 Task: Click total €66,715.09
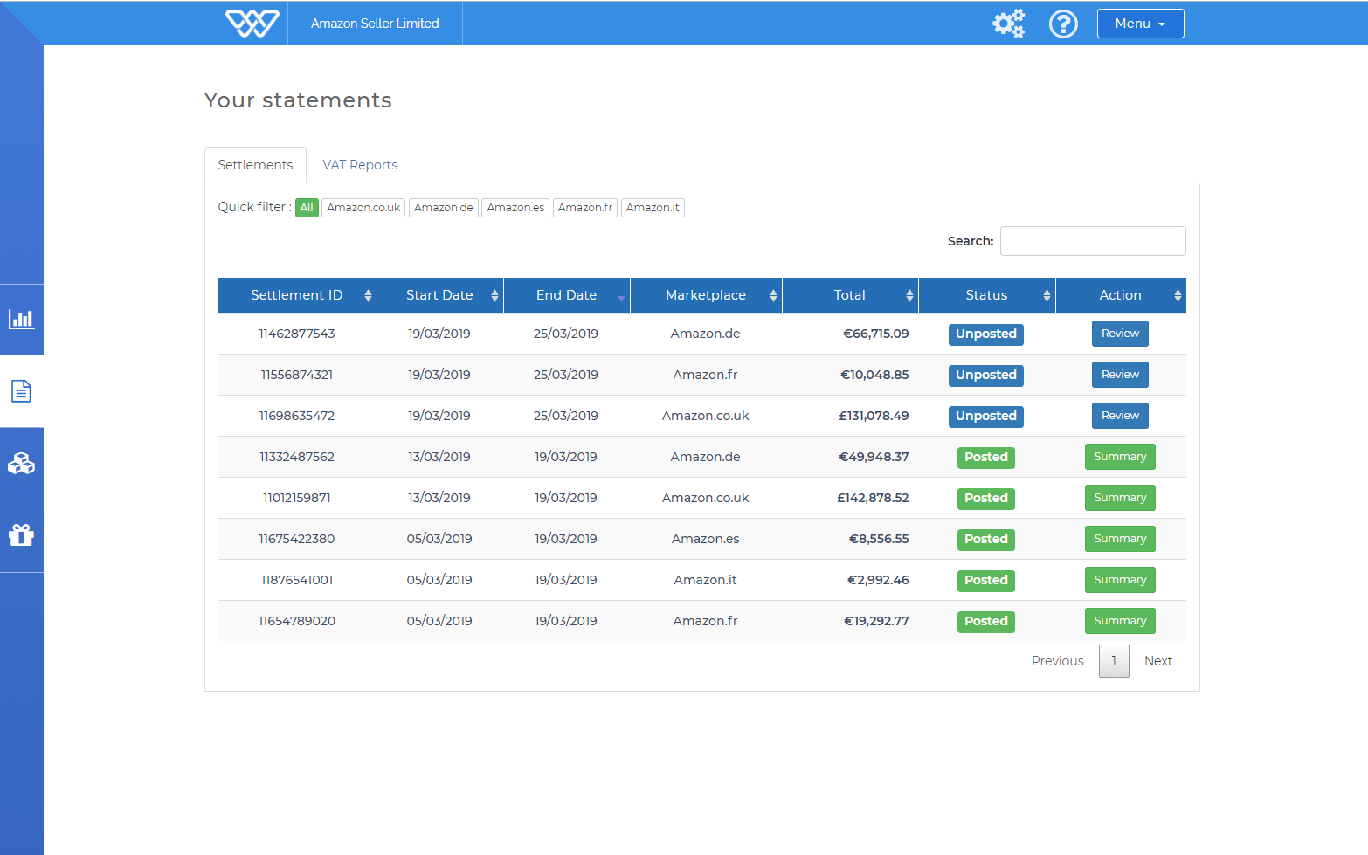click(x=875, y=334)
